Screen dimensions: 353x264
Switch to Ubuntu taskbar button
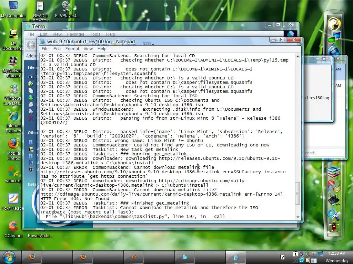[134, 257]
